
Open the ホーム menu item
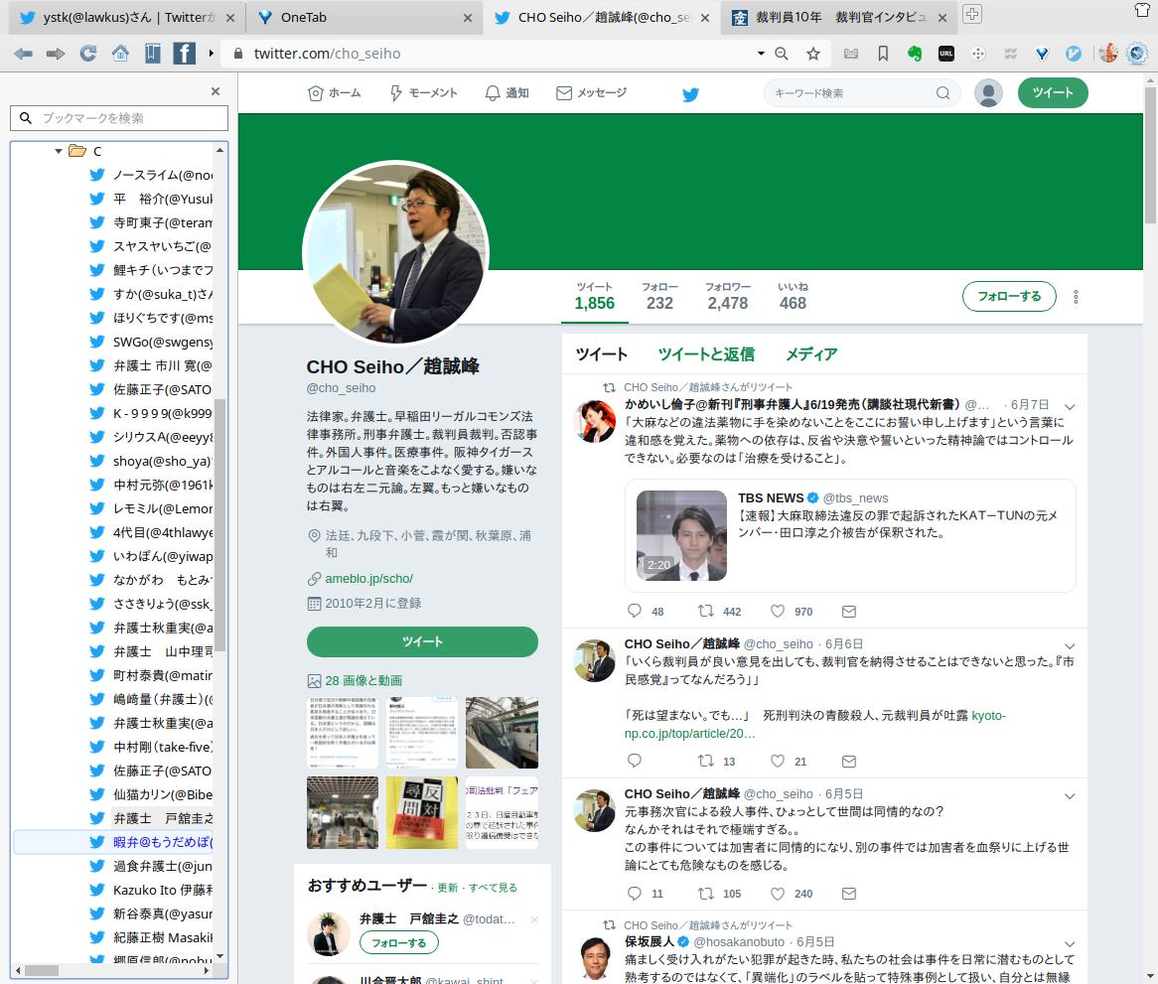pos(335,93)
